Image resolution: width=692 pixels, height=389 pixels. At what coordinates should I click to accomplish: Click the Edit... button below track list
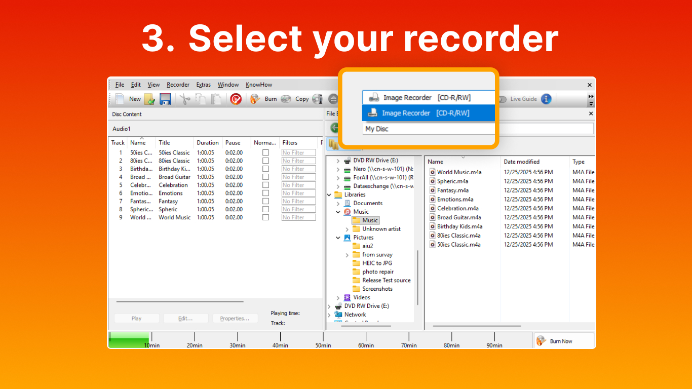(185, 319)
